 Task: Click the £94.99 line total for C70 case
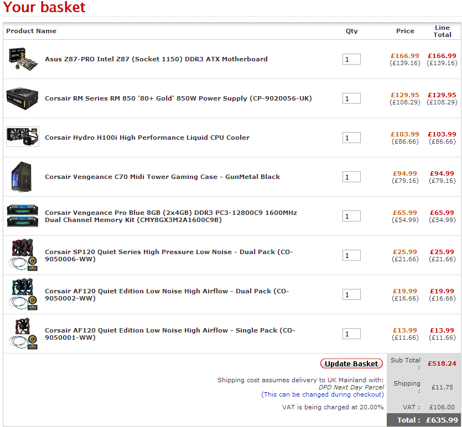[x=442, y=173]
